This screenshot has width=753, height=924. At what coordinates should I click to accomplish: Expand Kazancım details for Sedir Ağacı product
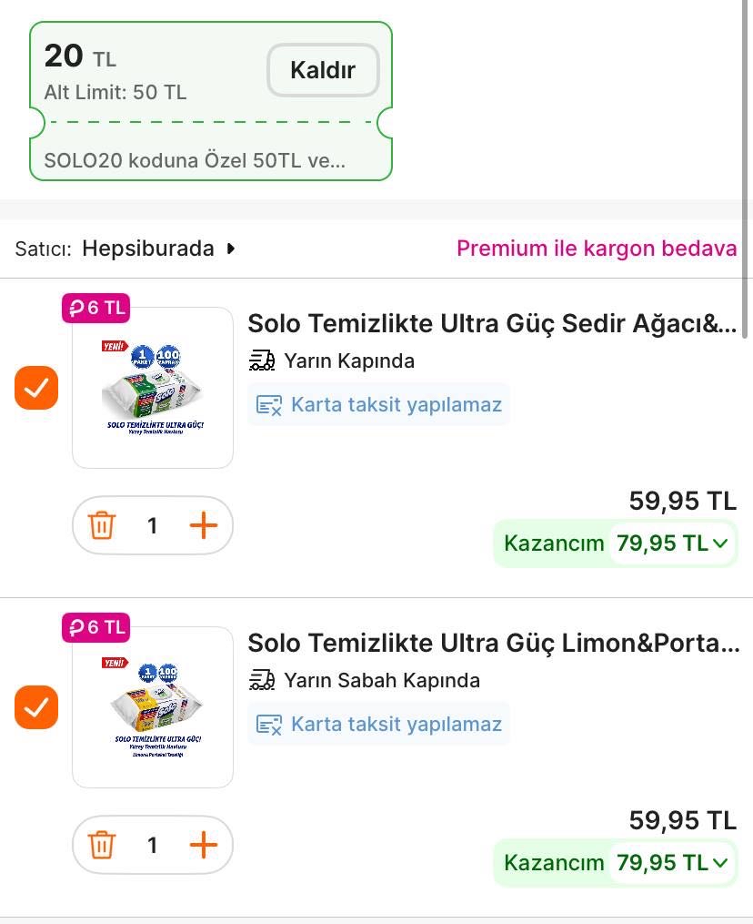[x=720, y=543]
